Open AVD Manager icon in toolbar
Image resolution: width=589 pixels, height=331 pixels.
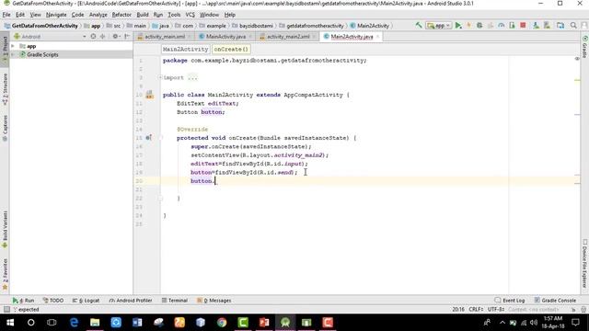(x=536, y=25)
